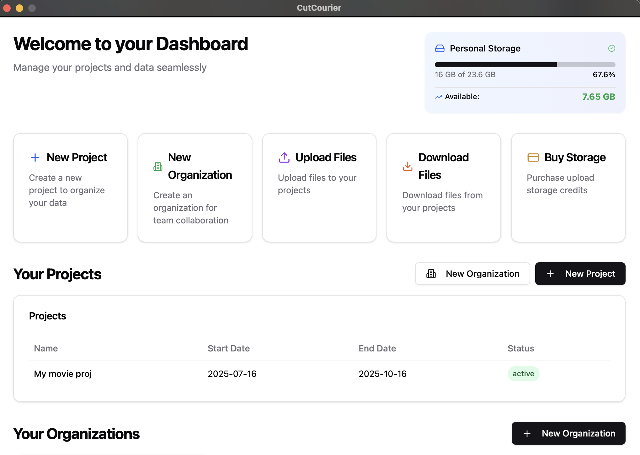The width and height of the screenshot is (640, 455).
Task: Click the Projects table heading
Action: click(47, 316)
